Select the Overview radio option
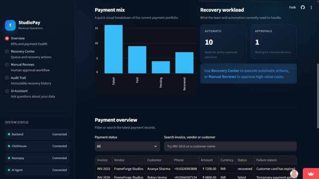The image size is (319, 179). 7,38
